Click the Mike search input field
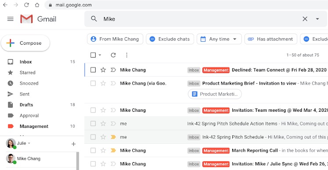Image resolution: width=328 pixels, height=170 pixels. pyautogui.click(x=201, y=19)
